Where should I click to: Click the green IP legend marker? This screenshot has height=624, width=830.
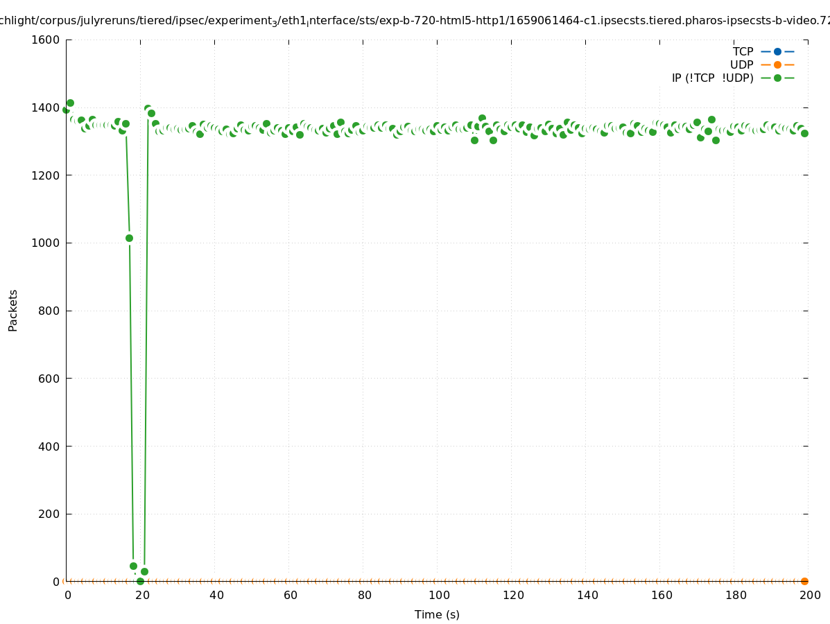pyautogui.click(x=777, y=78)
